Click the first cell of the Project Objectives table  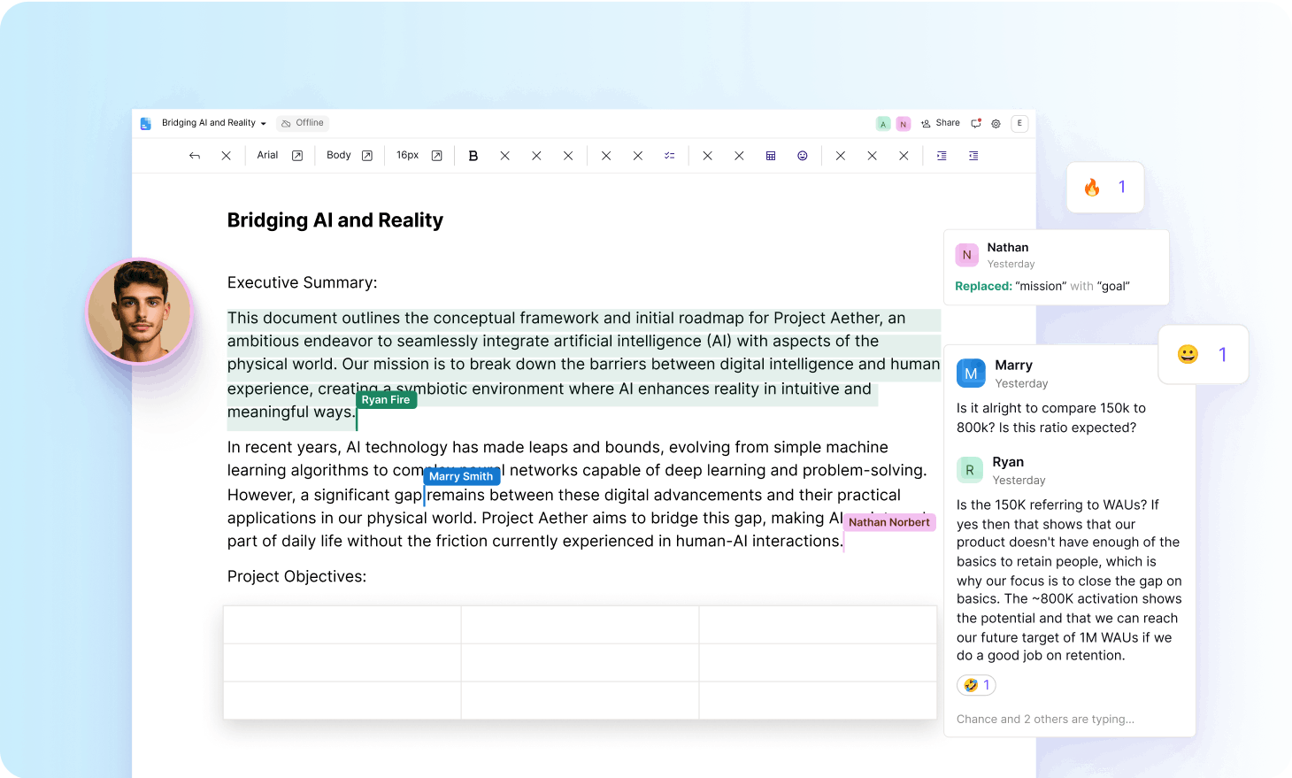342,625
